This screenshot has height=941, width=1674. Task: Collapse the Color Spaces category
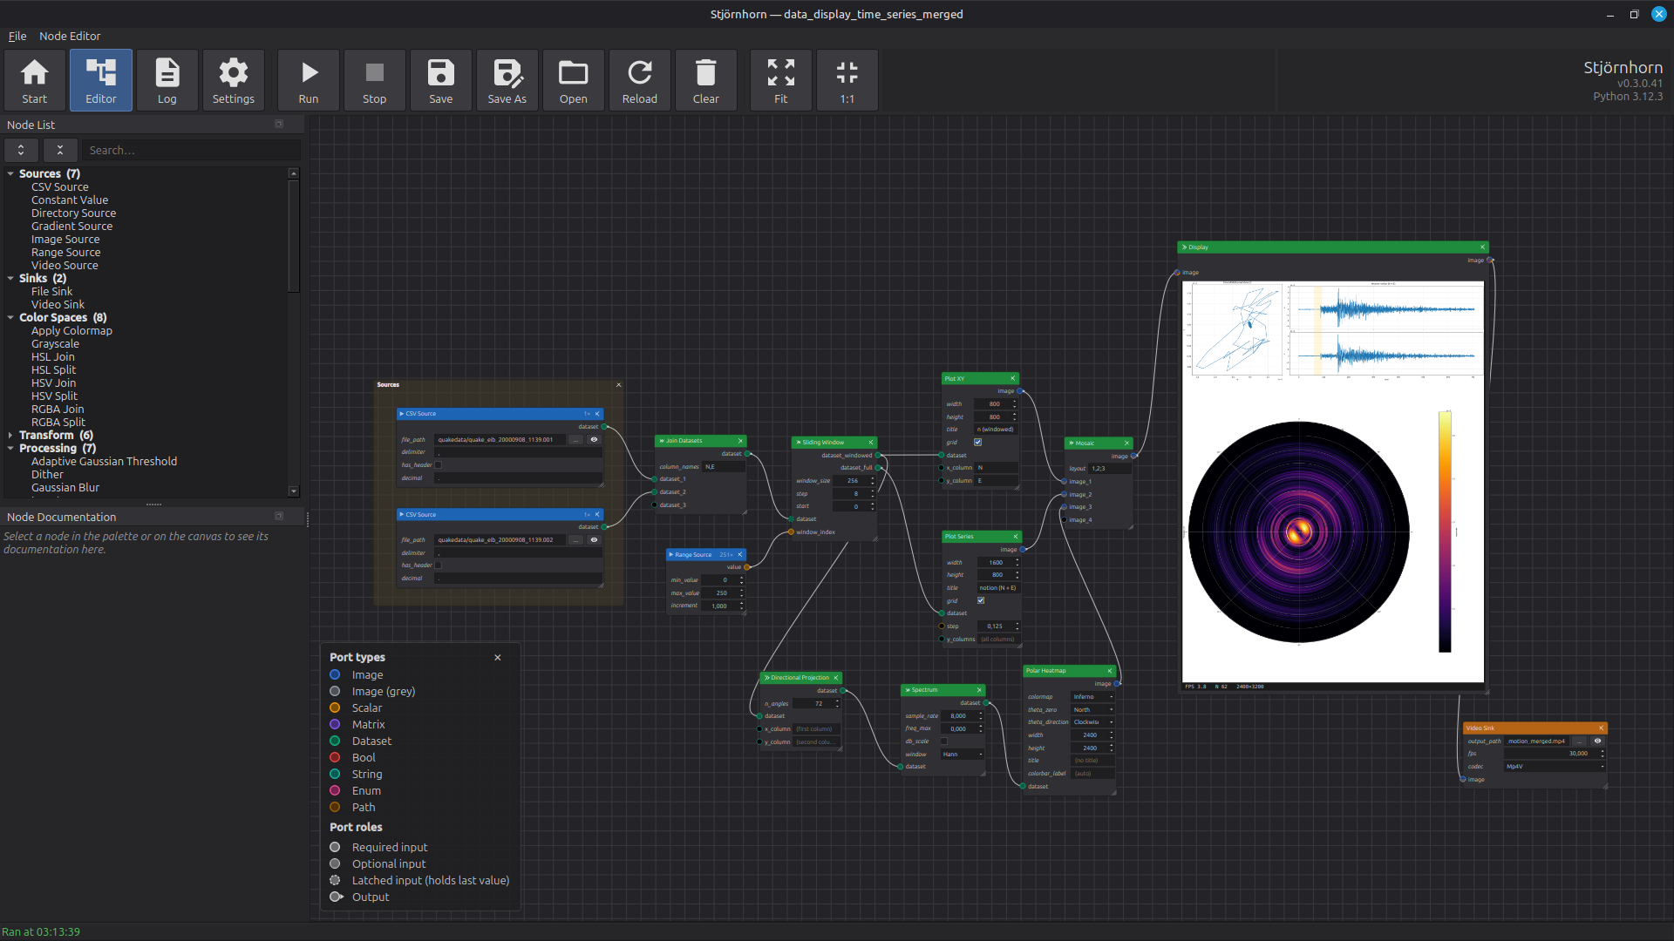(10, 318)
